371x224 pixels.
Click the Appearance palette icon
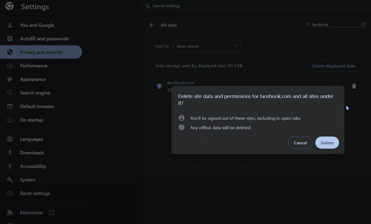[10, 79]
